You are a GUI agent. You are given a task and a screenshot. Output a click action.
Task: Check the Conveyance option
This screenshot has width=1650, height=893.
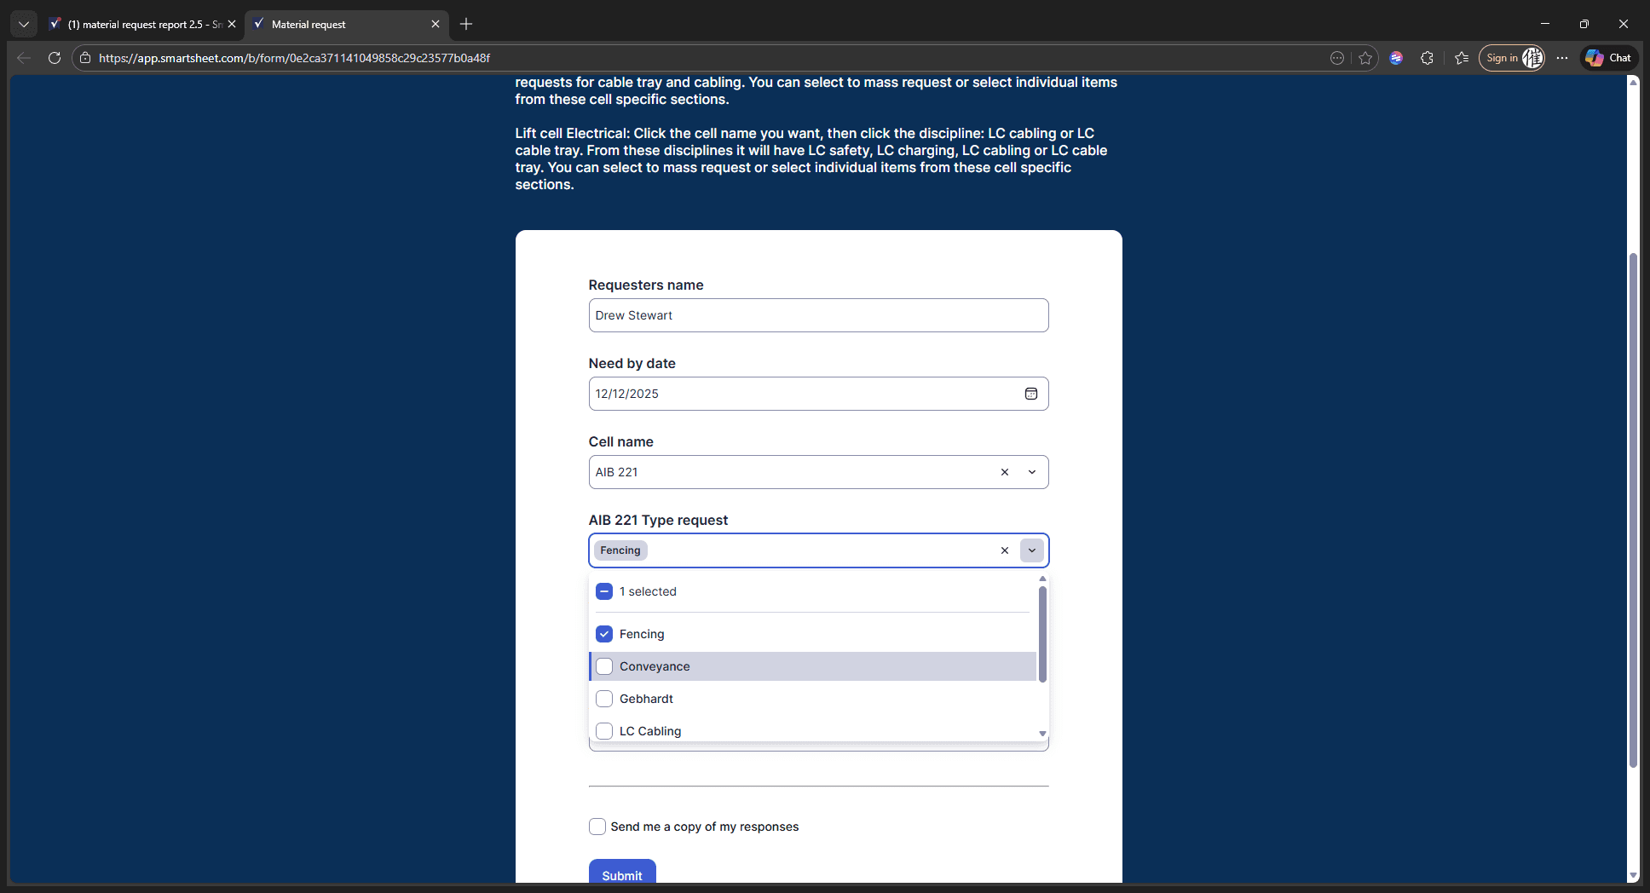click(x=604, y=666)
